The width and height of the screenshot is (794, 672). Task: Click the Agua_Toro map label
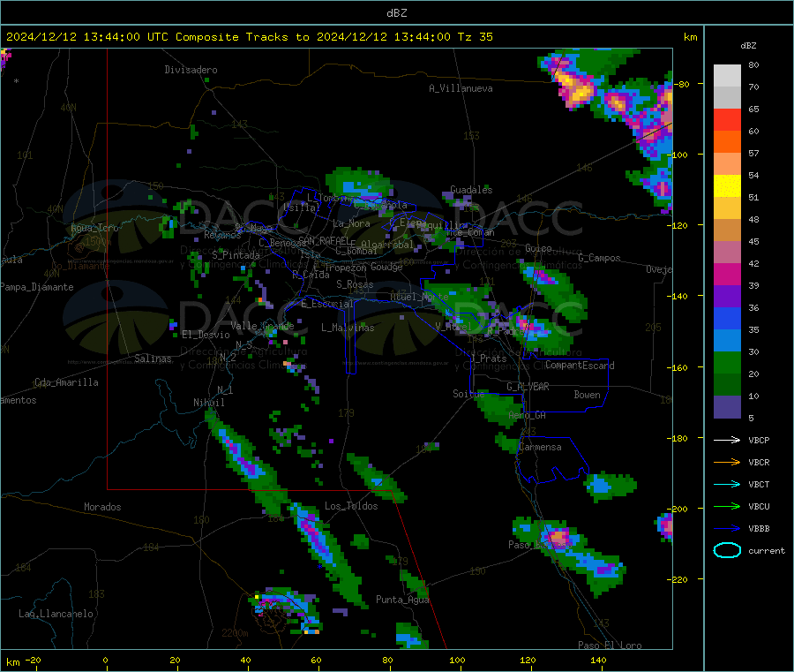94,228
